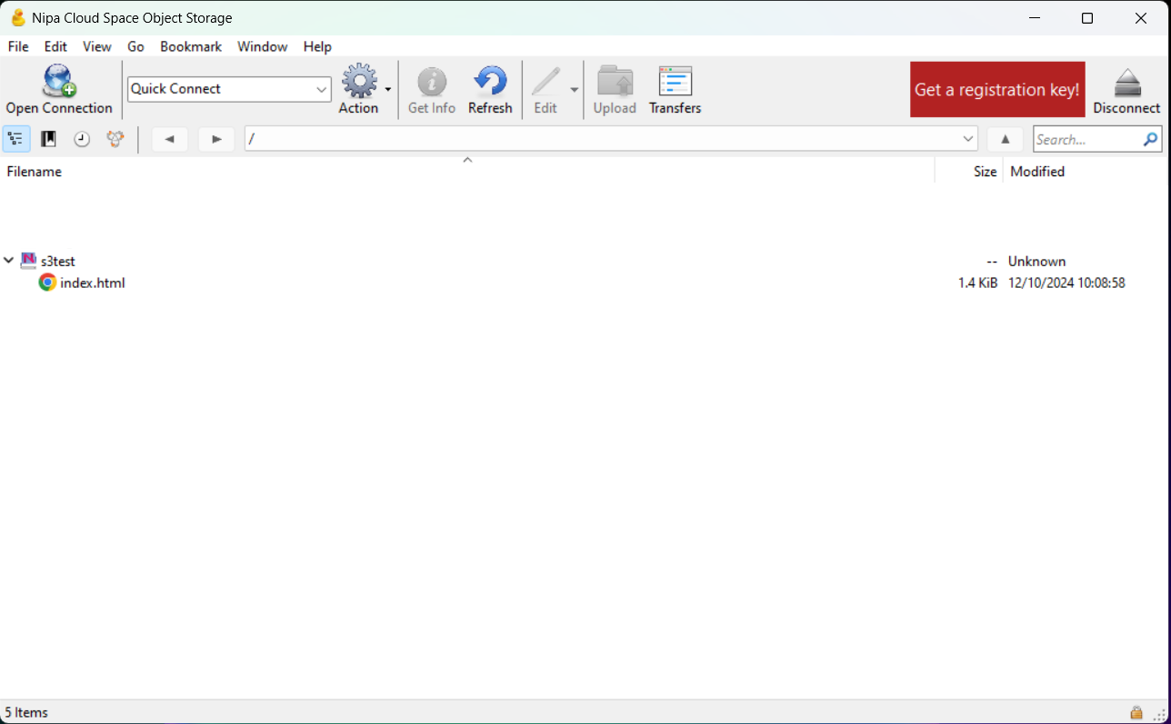Expand the path dropdown list
1171x724 pixels.
[968, 139]
